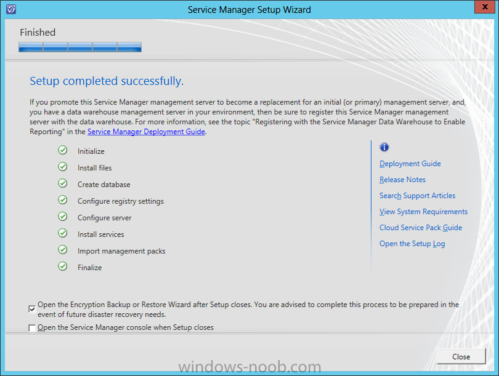Open the Service Manager Deployment Guide link

click(146, 132)
